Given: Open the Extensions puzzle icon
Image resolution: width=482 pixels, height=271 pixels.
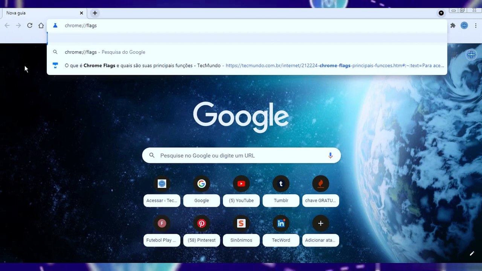Looking at the screenshot, I should coord(453,26).
